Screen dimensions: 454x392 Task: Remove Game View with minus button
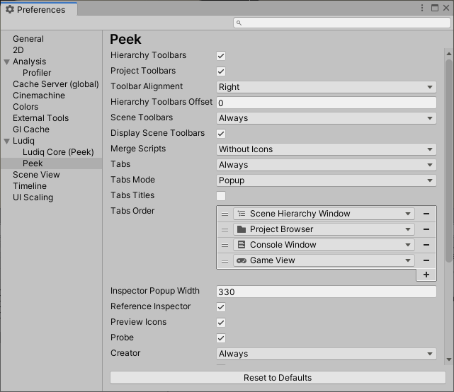click(426, 260)
